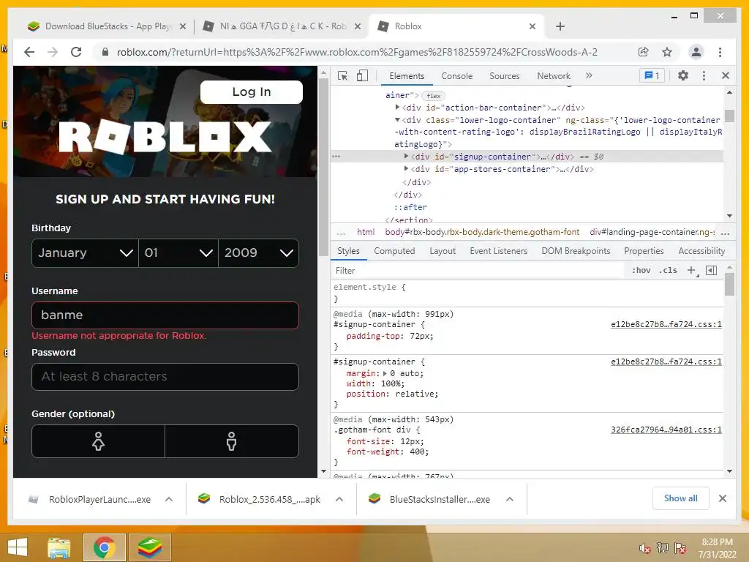Switch to the Elements tab
The width and height of the screenshot is (749, 562).
[407, 75]
